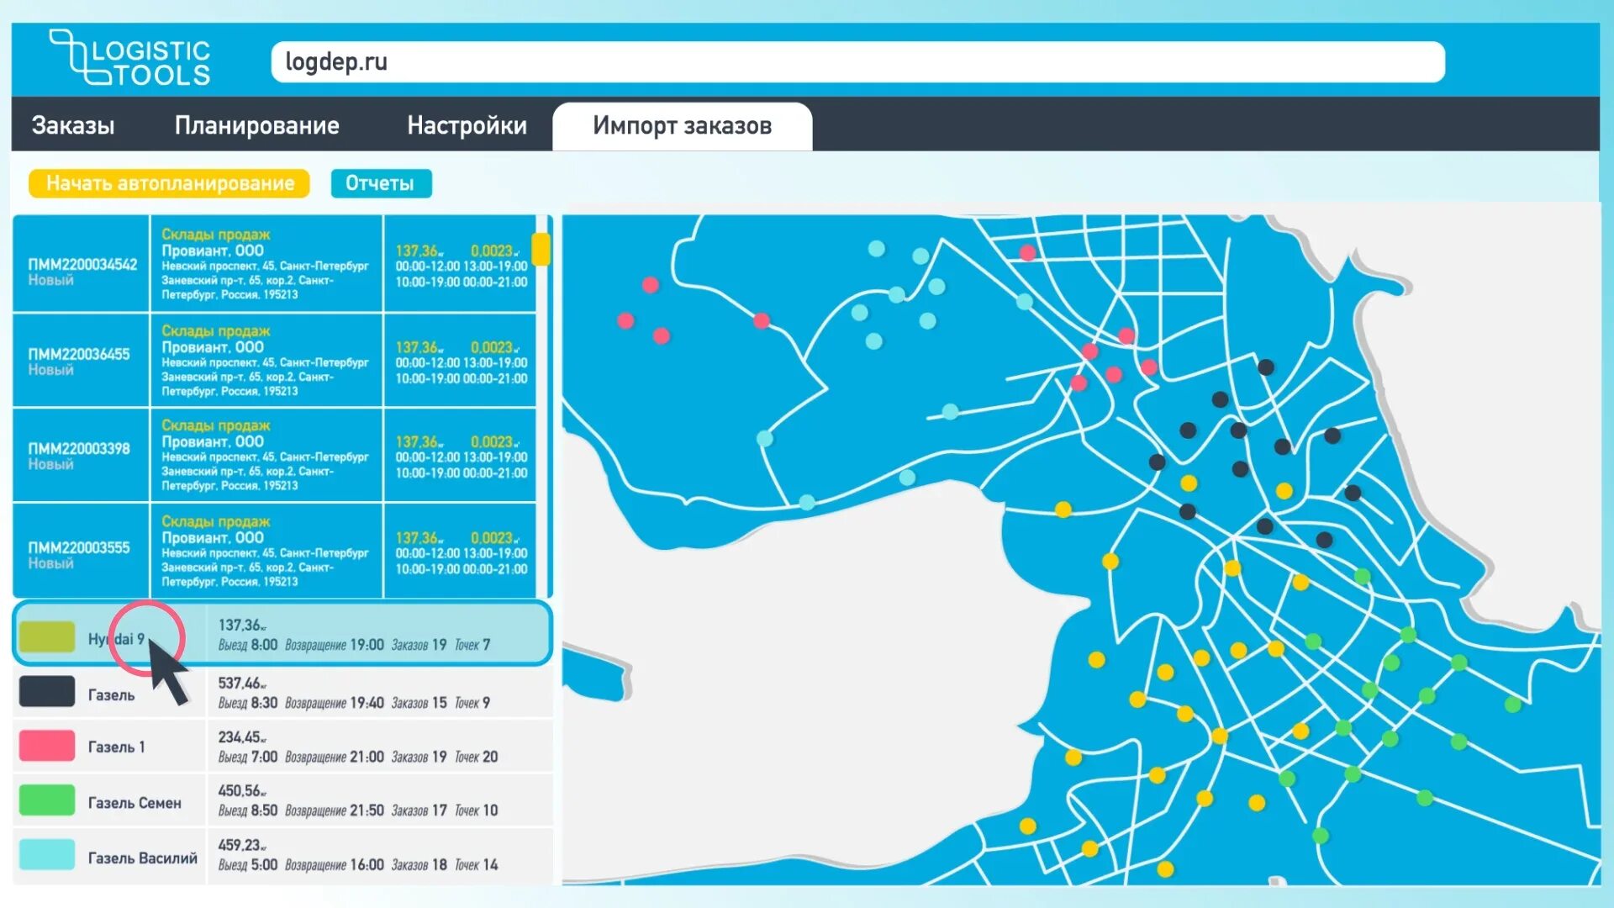
Task: Click the Начать автопланирование button
Action: point(170,183)
